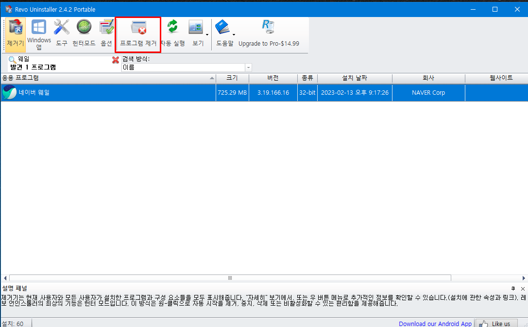
Task: Click the highlighted 프로그램 제거 icon
Action: 137,28
